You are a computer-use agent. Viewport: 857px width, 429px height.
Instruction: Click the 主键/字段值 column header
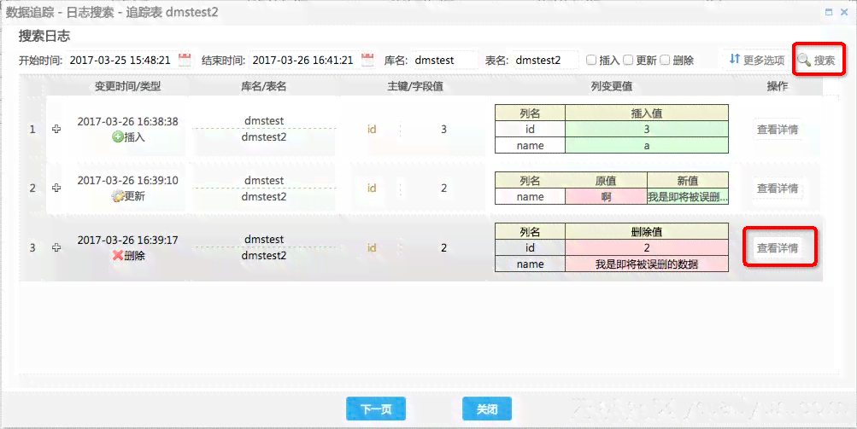(415, 86)
